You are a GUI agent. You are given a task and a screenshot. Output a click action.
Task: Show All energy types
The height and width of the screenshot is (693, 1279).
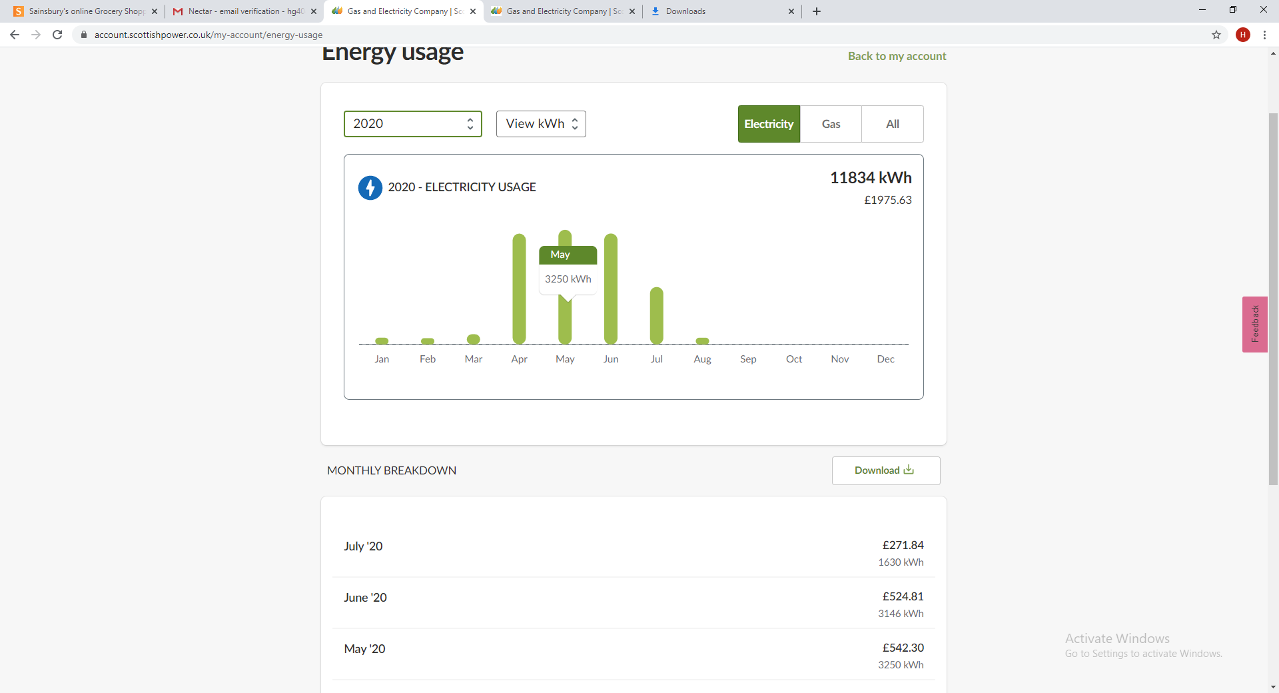point(892,124)
